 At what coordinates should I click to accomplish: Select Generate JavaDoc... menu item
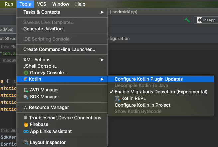click(62, 29)
